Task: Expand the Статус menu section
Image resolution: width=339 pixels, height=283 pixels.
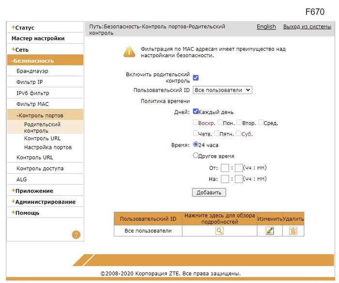Action: point(23,28)
